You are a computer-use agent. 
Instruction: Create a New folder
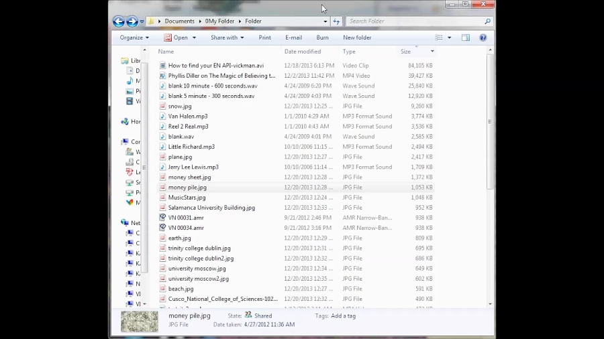[x=357, y=38]
